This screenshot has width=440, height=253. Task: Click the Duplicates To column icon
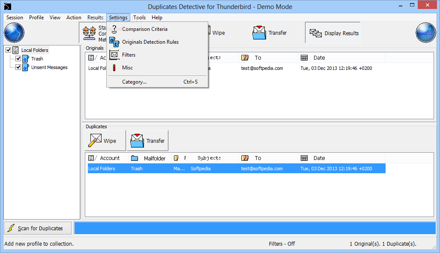[245, 158]
